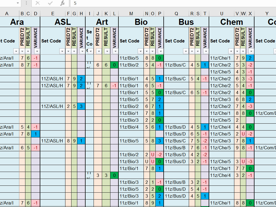
Task: Open filter dropdown for Chem Set Code
Action: click(x=231, y=51)
